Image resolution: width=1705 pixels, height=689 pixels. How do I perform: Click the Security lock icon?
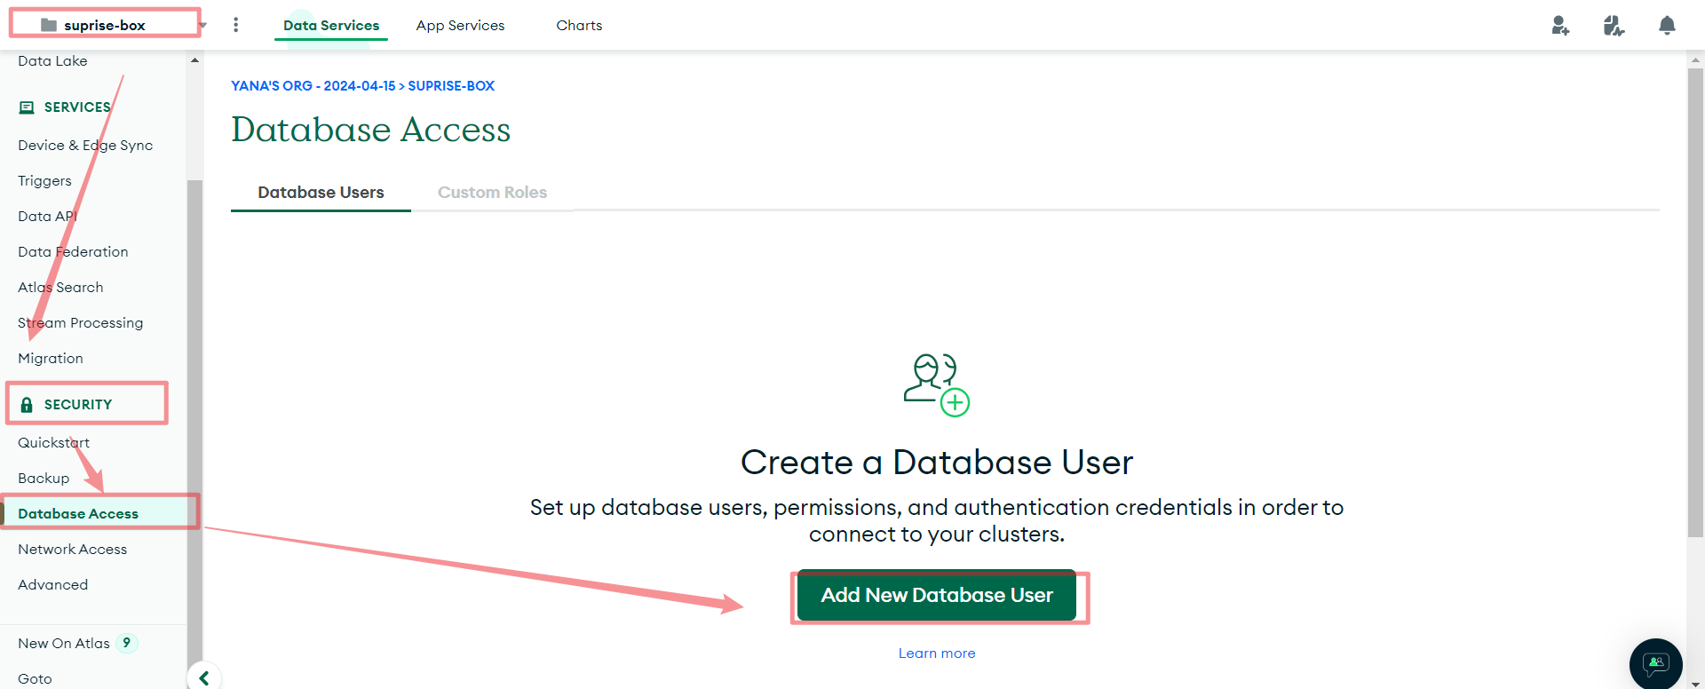27,405
